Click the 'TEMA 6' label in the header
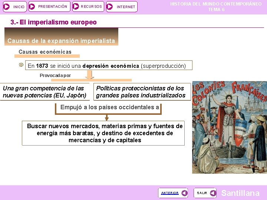The width and height of the screenshot is (267, 200). (216, 10)
